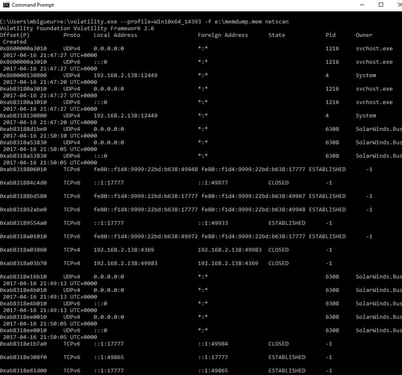Minimize the Command Prompt window
This screenshot has height=375, width=402.
362,5
